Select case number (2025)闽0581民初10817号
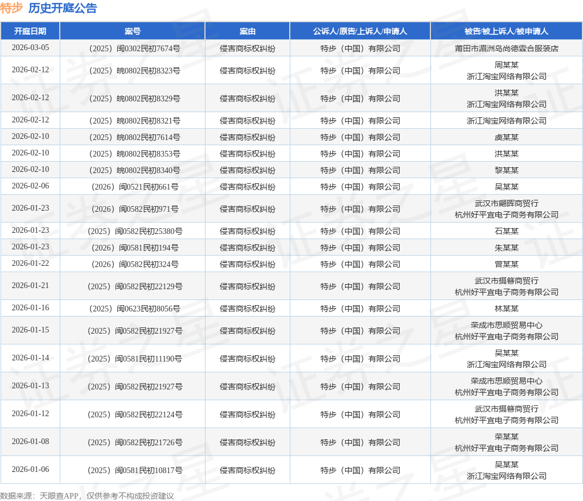 point(134,470)
